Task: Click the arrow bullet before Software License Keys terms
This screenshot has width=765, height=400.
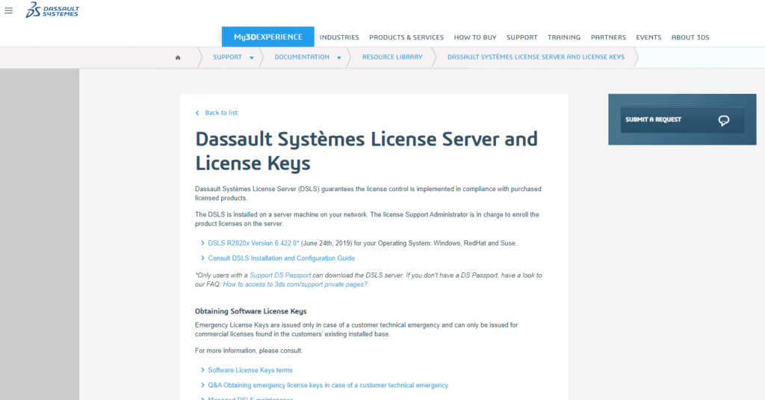Action: tap(202, 370)
